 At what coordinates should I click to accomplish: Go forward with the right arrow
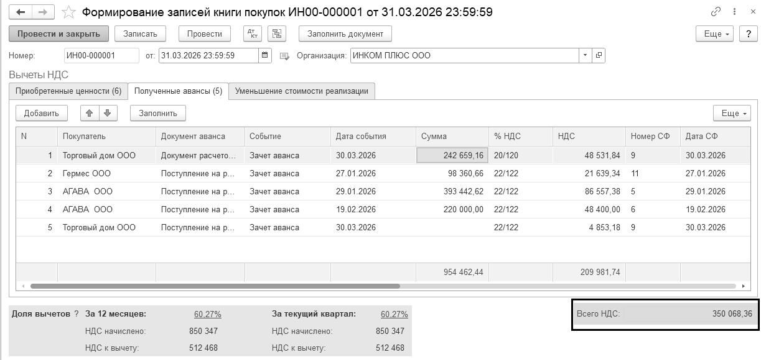(x=42, y=12)
